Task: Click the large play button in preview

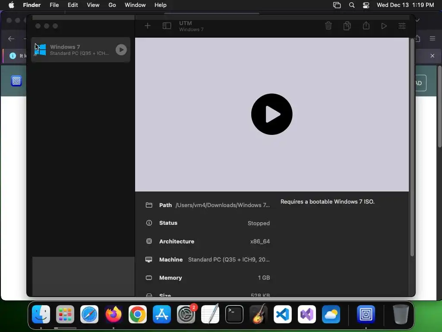Action: click(272, 114)
